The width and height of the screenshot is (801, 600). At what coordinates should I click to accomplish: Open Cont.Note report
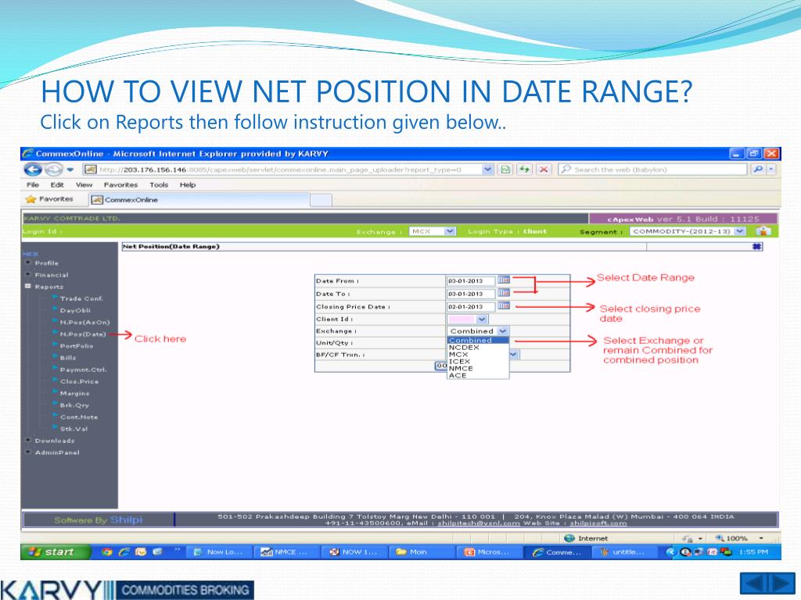(x=79, y=417)
